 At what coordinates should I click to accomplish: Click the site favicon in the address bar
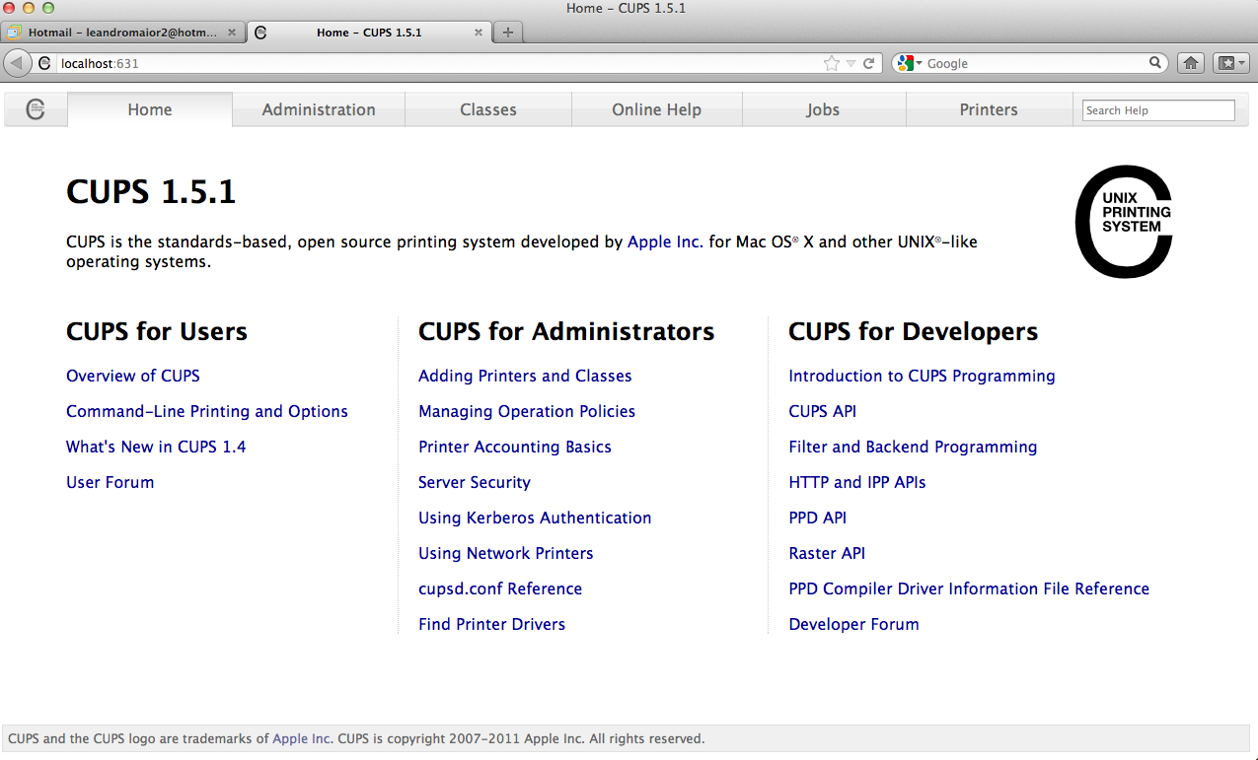pyautogui.click(x=45, y=62)
